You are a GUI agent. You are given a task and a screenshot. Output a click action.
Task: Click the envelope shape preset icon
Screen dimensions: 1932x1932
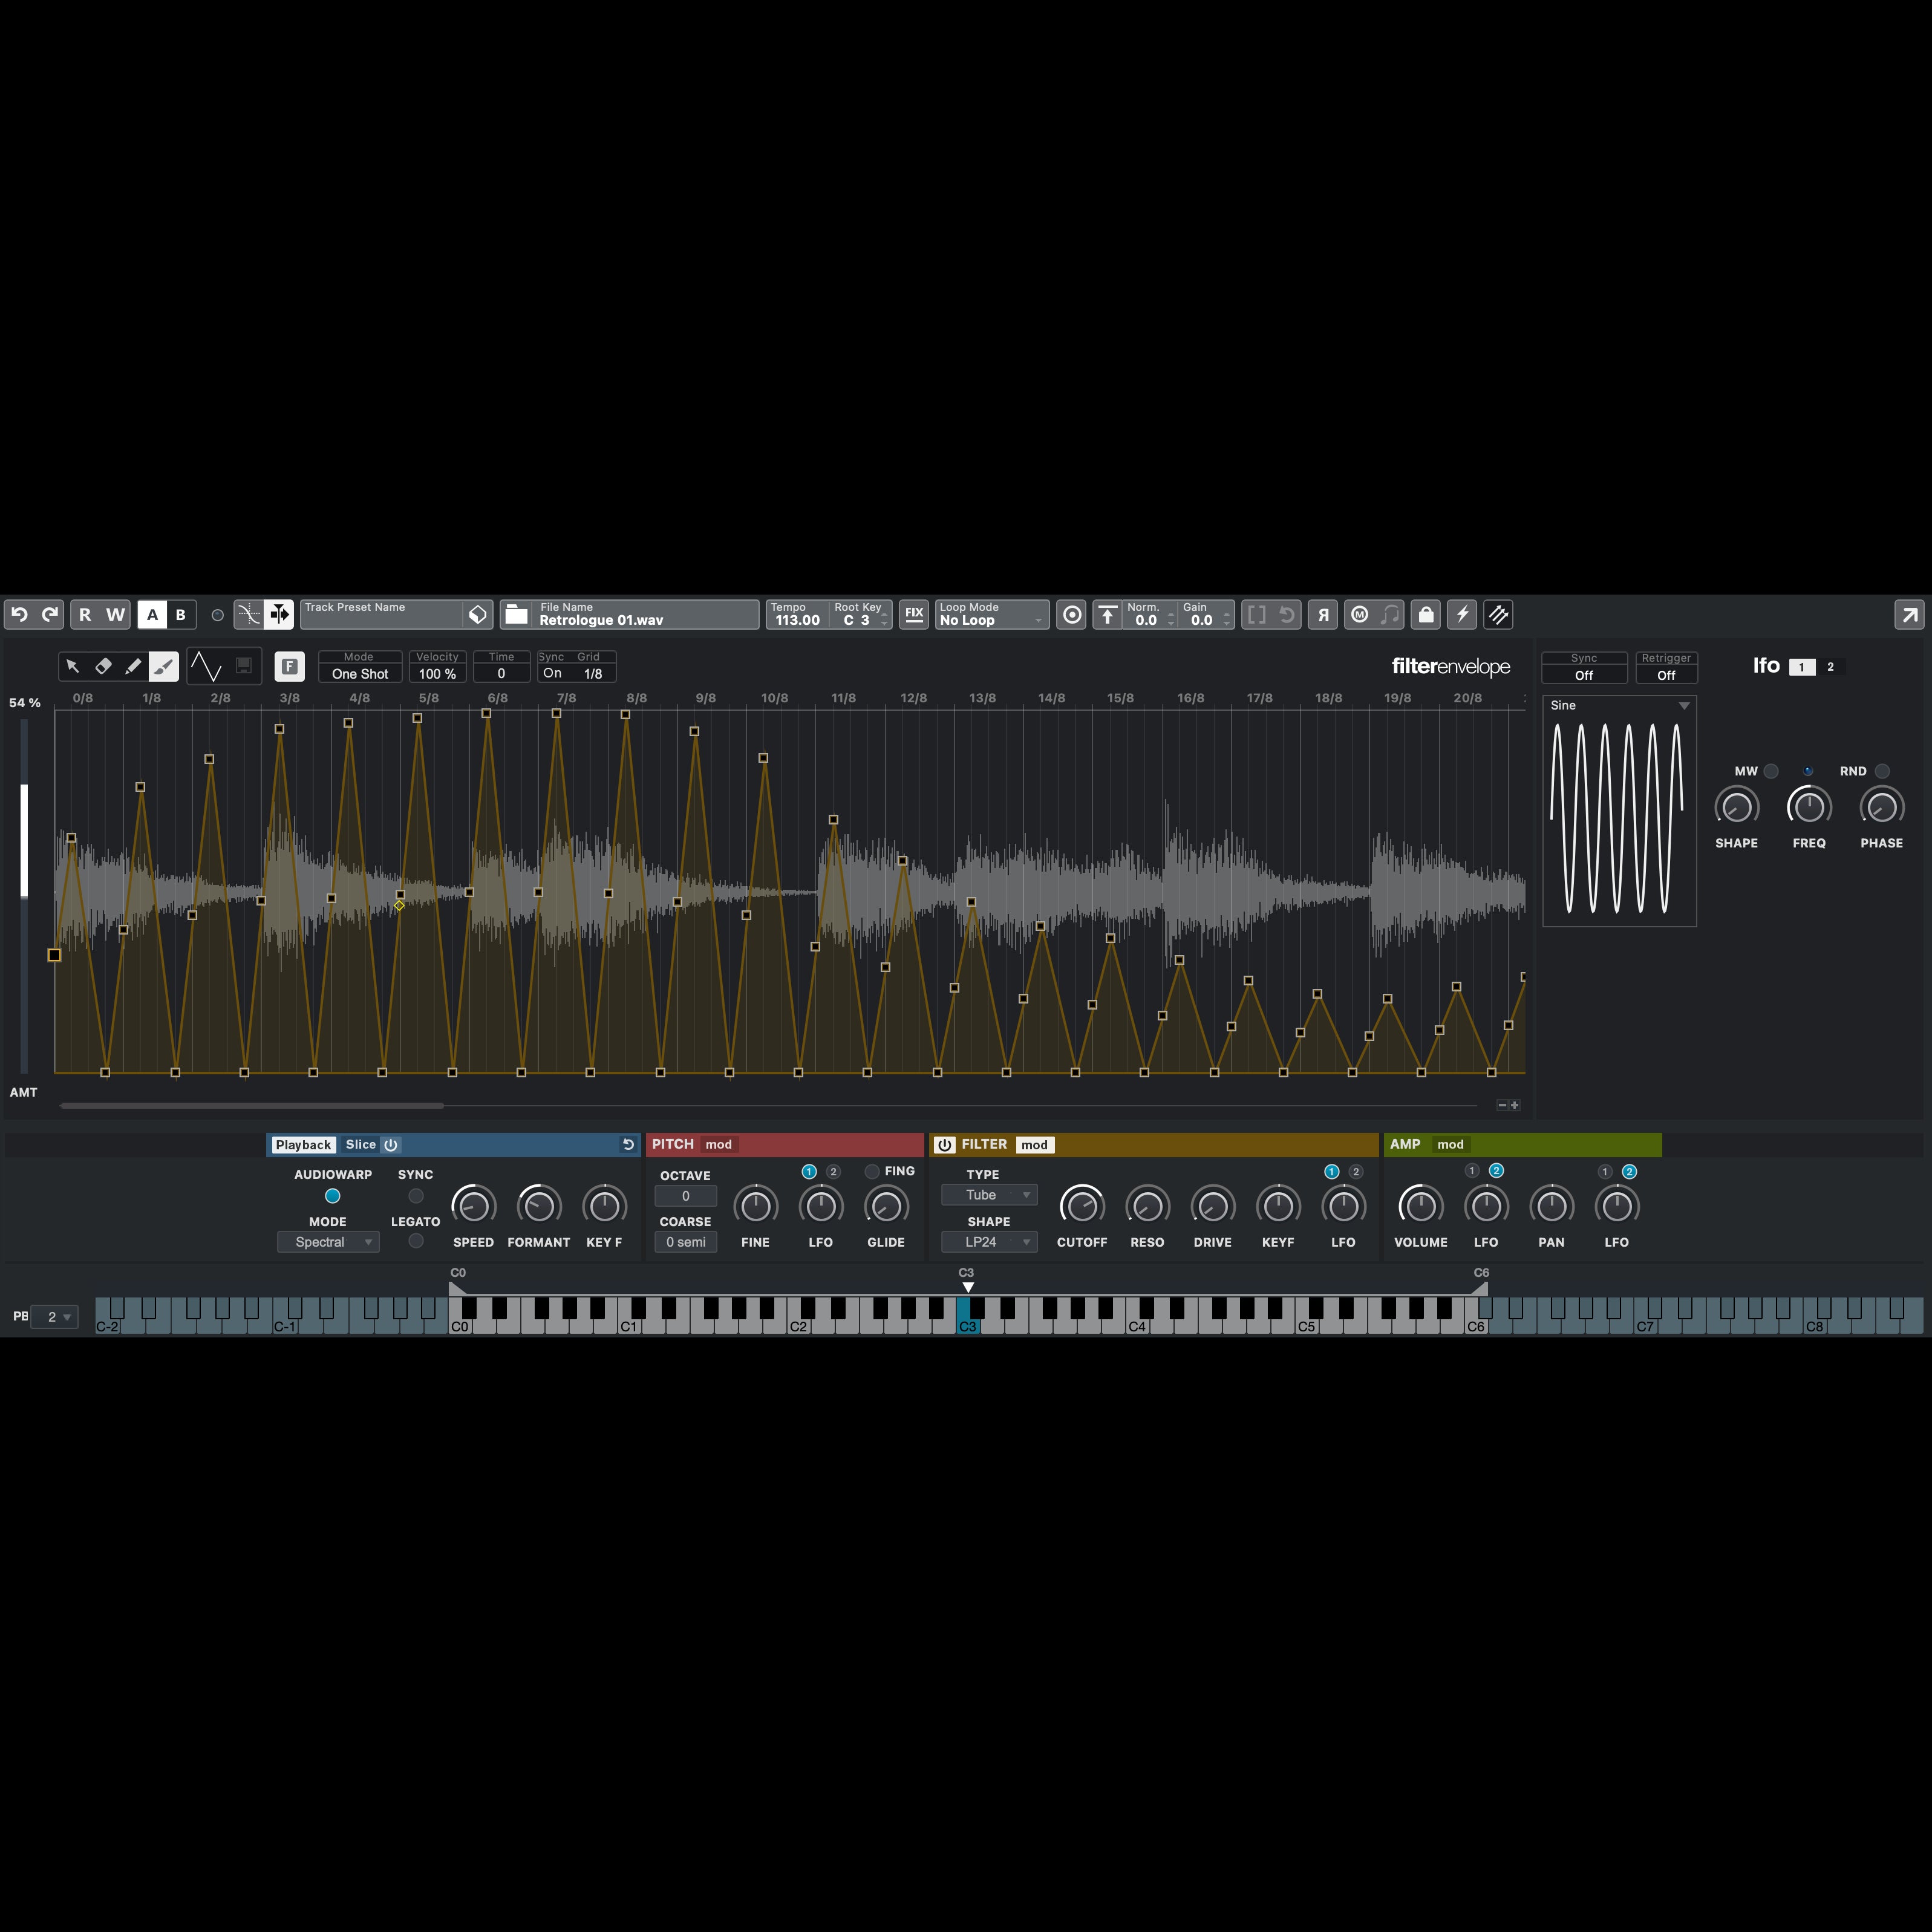click(206, 666)
